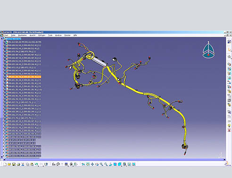Expand the highlighted orange tree node

tap(4, 77)
